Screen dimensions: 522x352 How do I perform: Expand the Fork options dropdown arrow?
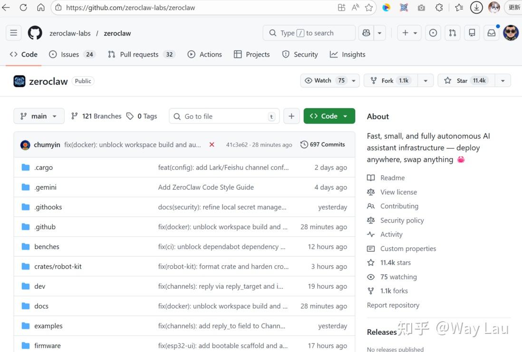point(425,80)
